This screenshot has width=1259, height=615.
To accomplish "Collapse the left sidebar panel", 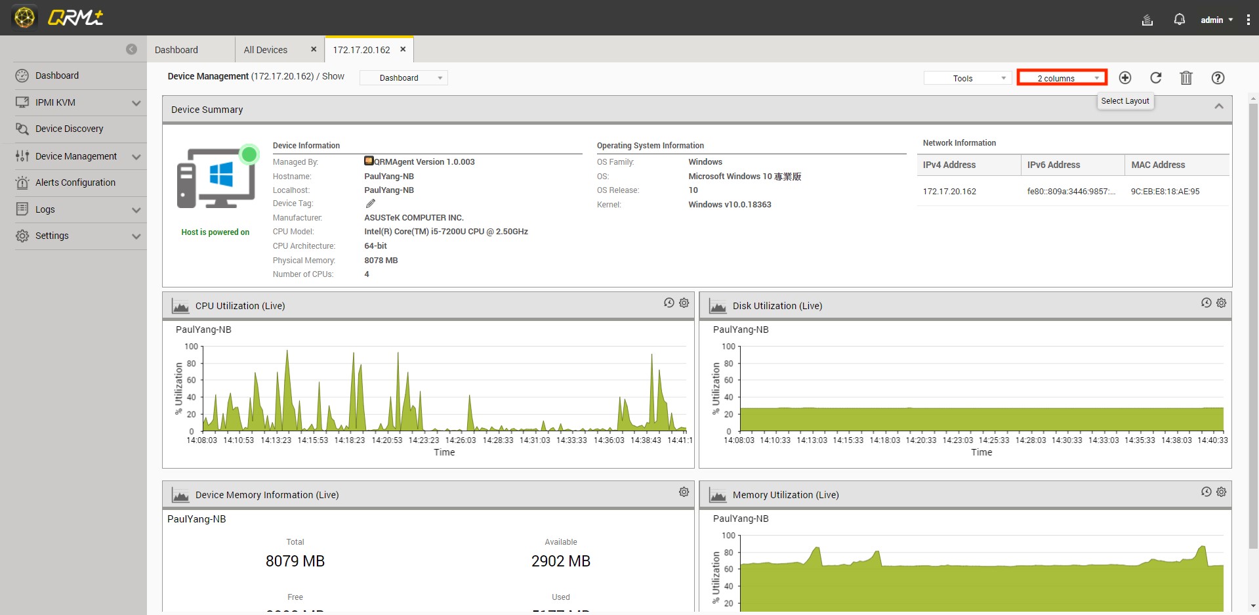I will pos(131,49).
